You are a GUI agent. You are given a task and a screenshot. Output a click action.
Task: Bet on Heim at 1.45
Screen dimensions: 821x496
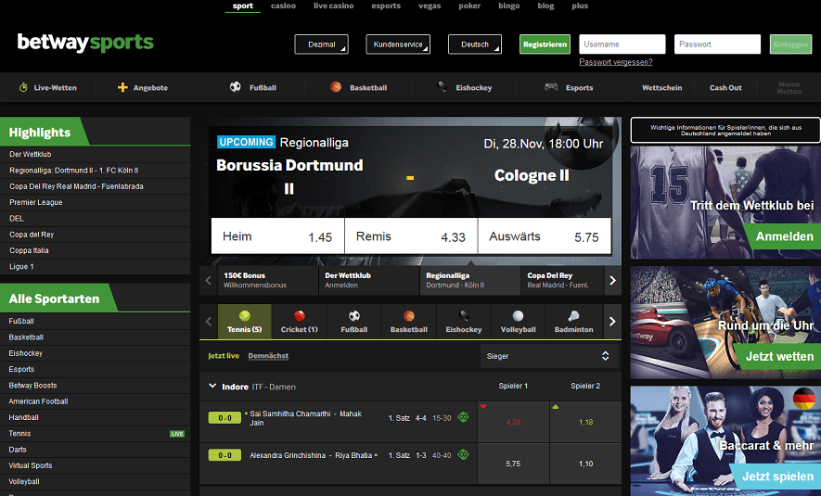click(x=277, y=236)
